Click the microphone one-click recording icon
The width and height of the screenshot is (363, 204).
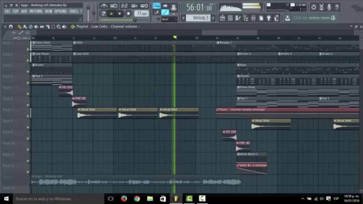pos(329,7)
